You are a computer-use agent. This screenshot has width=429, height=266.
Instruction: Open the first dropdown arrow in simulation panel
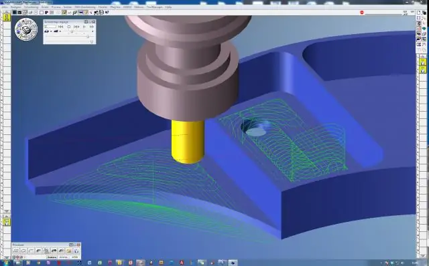pos(51,31)
